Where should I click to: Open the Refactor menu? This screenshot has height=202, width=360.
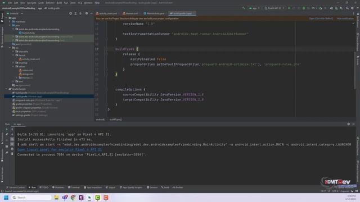click(x=50, y=3)
